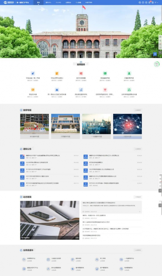Click the search magnifier icon in header
The height and width of the screenshot is (276, 162).
pyautogui.click(x=140, y=3)
